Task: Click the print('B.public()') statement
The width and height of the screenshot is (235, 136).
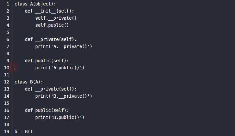Action: [60, 117]
